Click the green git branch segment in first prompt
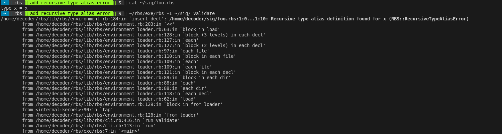 click(x=70, y=3)
